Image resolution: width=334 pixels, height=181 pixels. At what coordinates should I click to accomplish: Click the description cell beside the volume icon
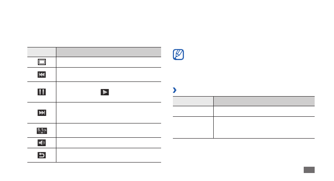(109, 143)
